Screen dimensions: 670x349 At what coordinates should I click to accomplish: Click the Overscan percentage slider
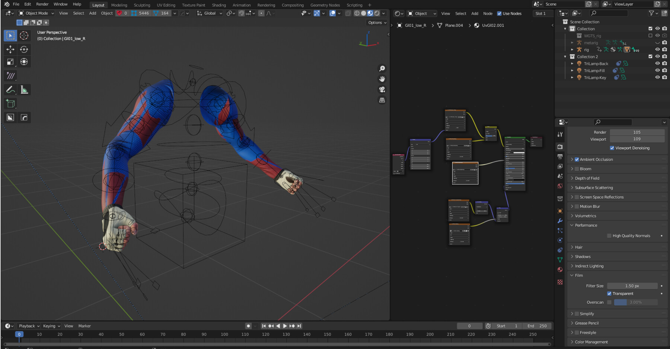point(635,303)
